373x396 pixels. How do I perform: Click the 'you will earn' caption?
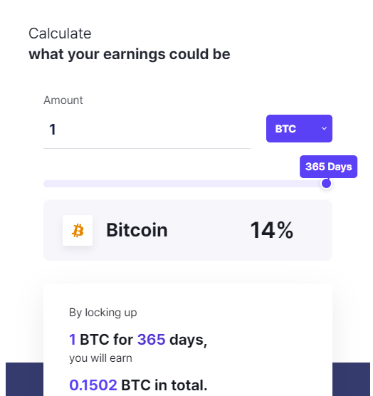(100, 358)
